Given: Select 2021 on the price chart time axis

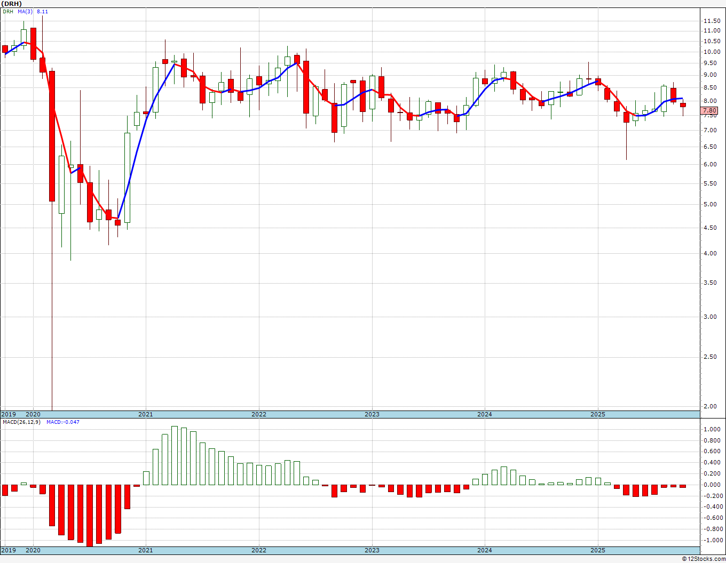Looking at the screenshot, I should coord(146,414).
